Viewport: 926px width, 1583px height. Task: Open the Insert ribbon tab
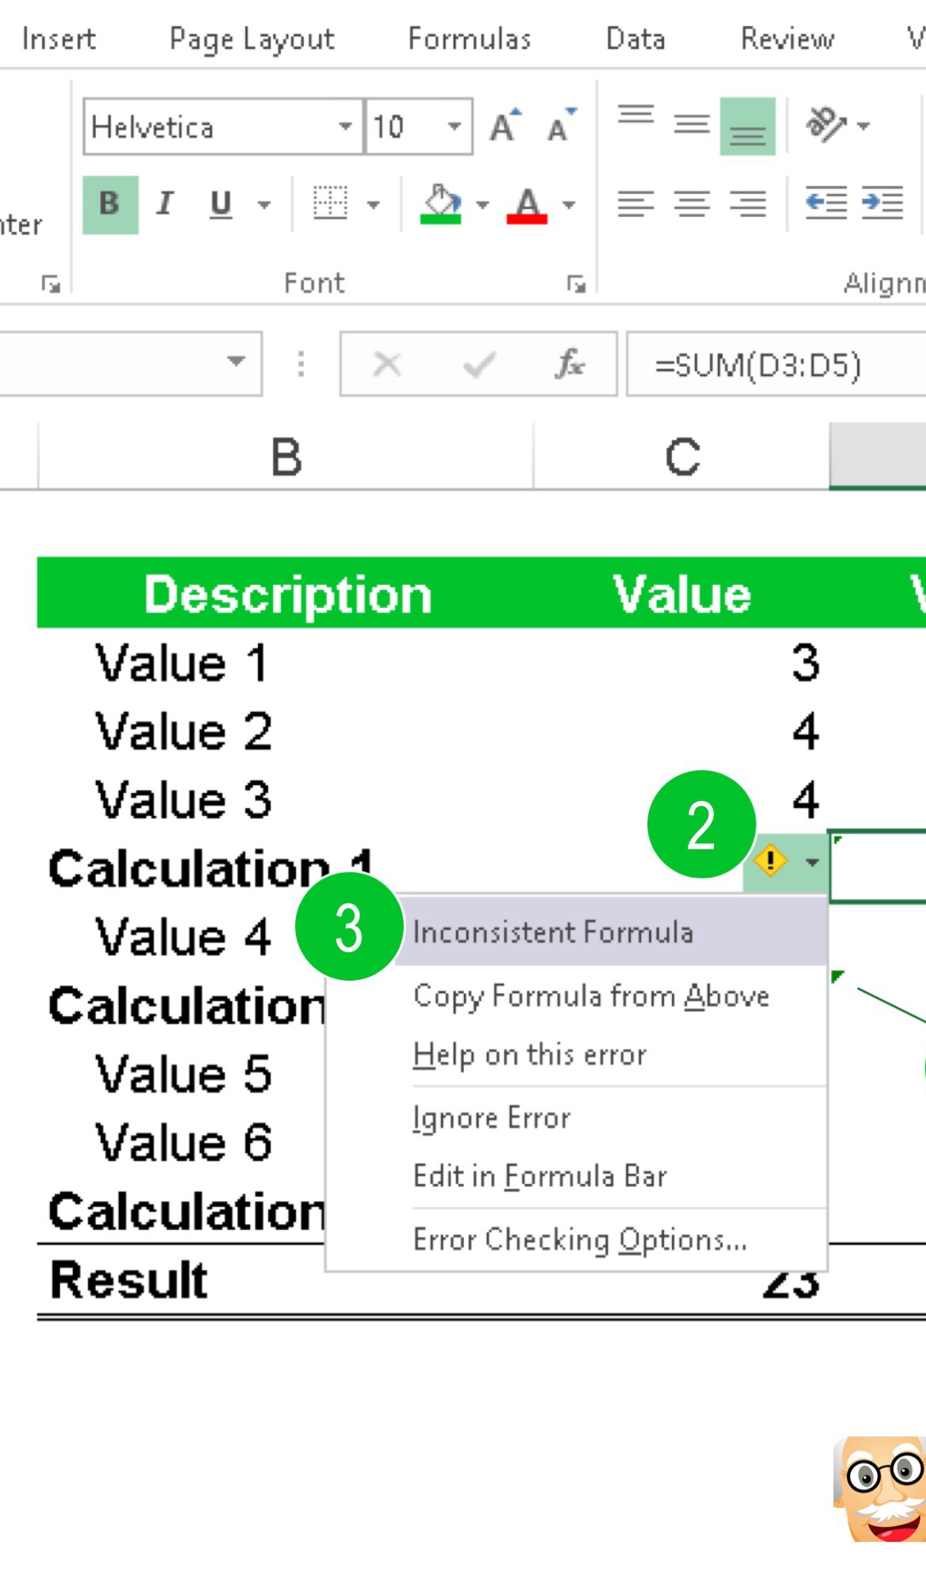pos(59,38)
